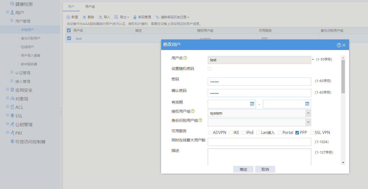368x189 pixels.
Task: Expand the ACL section
Action: 8,107
